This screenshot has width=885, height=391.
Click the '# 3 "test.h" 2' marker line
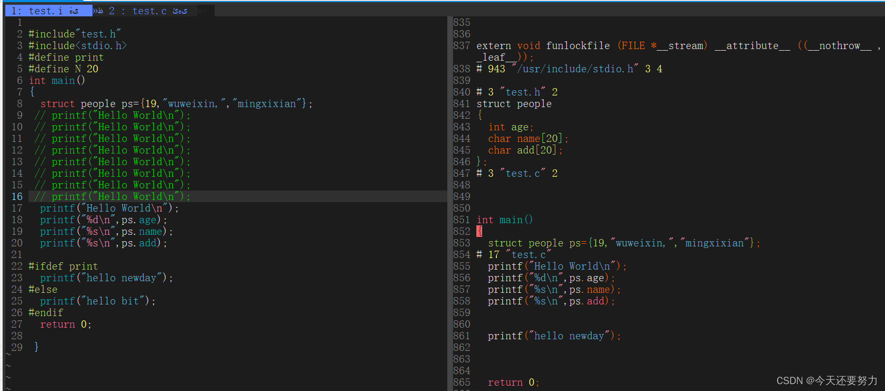(x=517, y=92)
